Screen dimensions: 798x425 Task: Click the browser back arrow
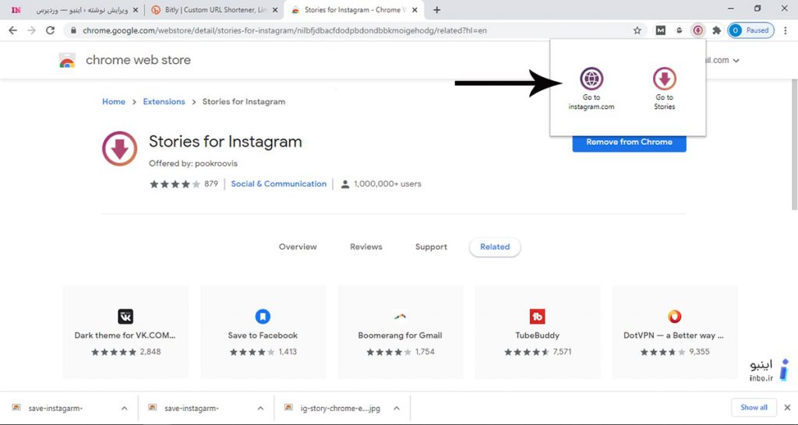pyautogui.click(x=13, y=30)
